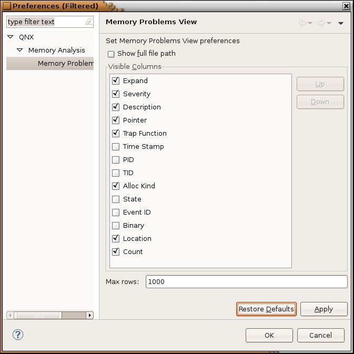354x354 pixels.
Task: Click the back navigation arrow icon
Action: pyautogui.click(x=302, y=23)
